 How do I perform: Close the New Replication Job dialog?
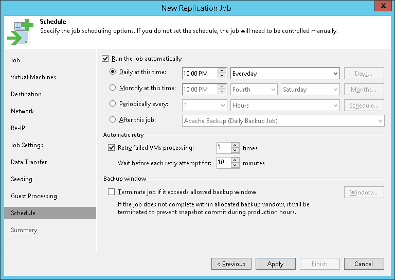coord(381,7)
